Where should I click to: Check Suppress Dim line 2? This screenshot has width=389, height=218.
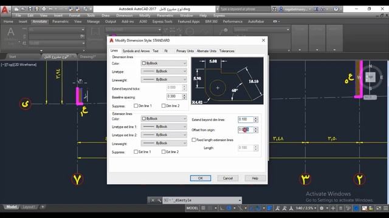tap(164, 106)
